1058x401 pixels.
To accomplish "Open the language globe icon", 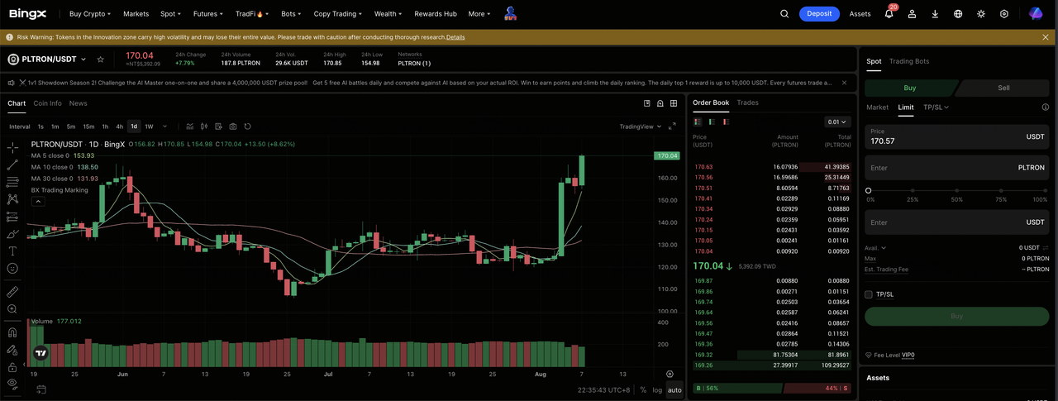I will pos(958,14).
